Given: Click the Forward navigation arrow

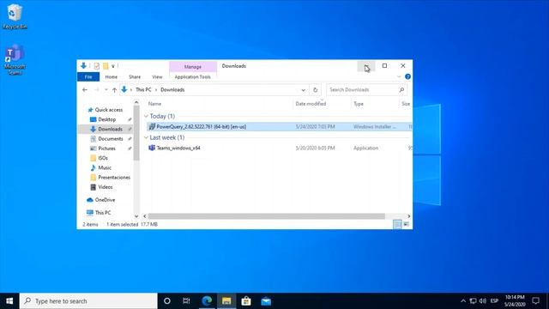Looking at the screenshot, I should (97, 89).
